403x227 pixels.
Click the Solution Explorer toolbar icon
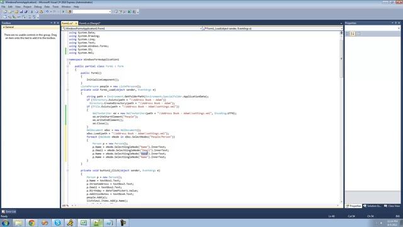tap(116, 11)
